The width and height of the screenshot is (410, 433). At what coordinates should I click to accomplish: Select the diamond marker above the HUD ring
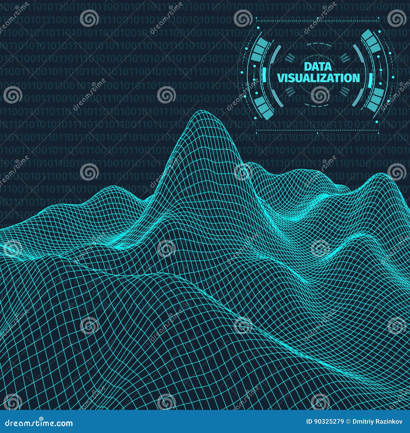point(318,17)
